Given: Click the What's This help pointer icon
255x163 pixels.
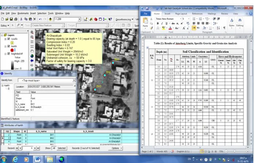Looking at the screenshot, I should 110,19.
